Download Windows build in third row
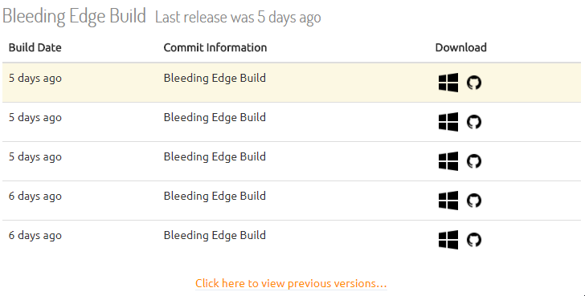Screen dimensions: 585x296 (x=448, y=161)
